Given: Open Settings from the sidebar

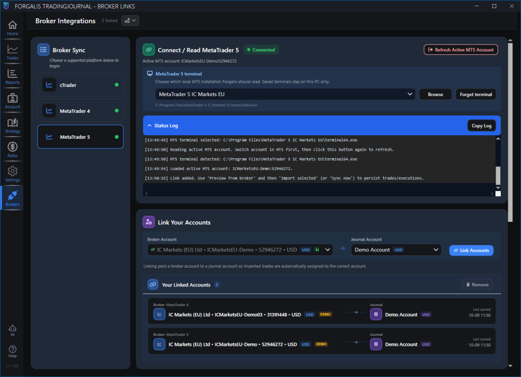Looking at the screenshot, I should coord(12,175).
